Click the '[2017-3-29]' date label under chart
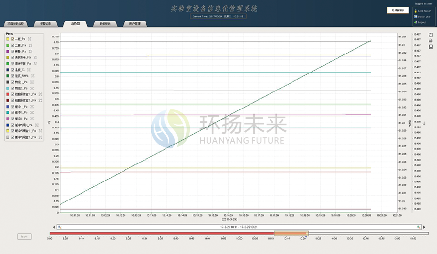437x254 pixels. point(229,219)
